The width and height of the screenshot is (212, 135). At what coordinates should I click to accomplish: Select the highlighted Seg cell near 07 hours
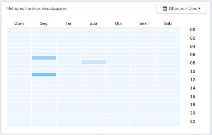coord(44,58)
